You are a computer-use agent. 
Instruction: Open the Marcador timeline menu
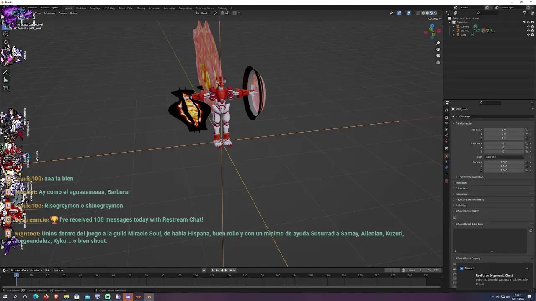pyautogui.click(x=58, y=270)
